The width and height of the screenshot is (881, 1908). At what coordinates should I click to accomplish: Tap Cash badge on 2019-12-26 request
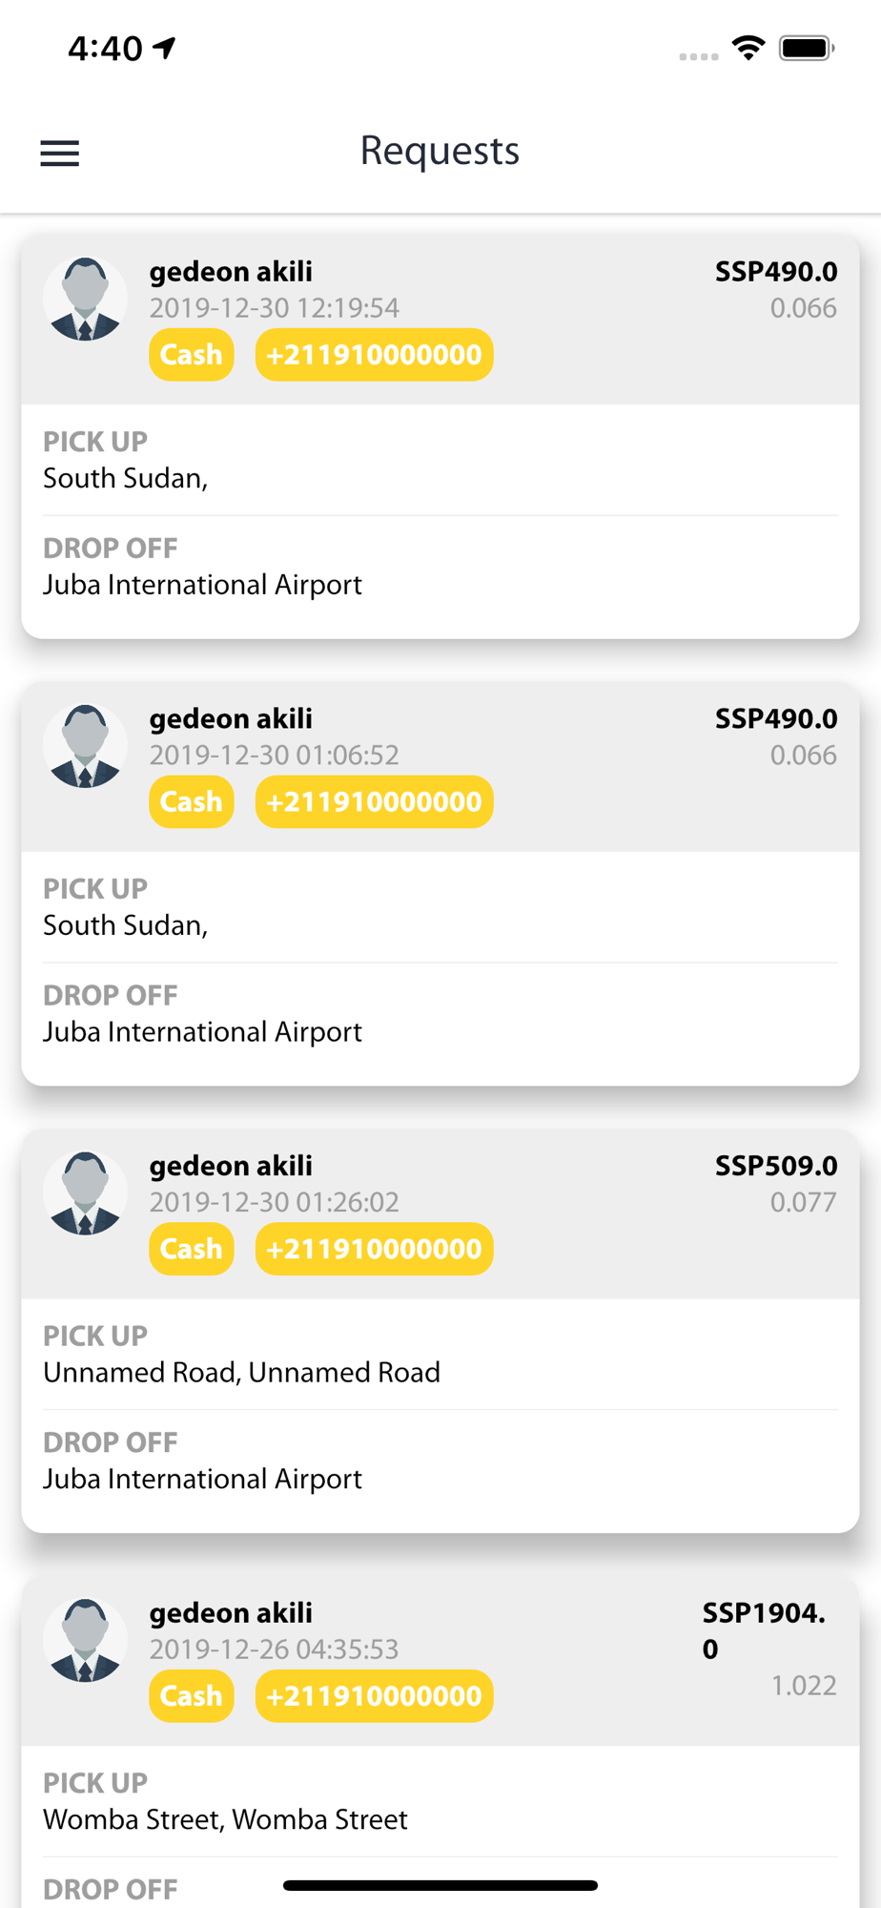192,1696
